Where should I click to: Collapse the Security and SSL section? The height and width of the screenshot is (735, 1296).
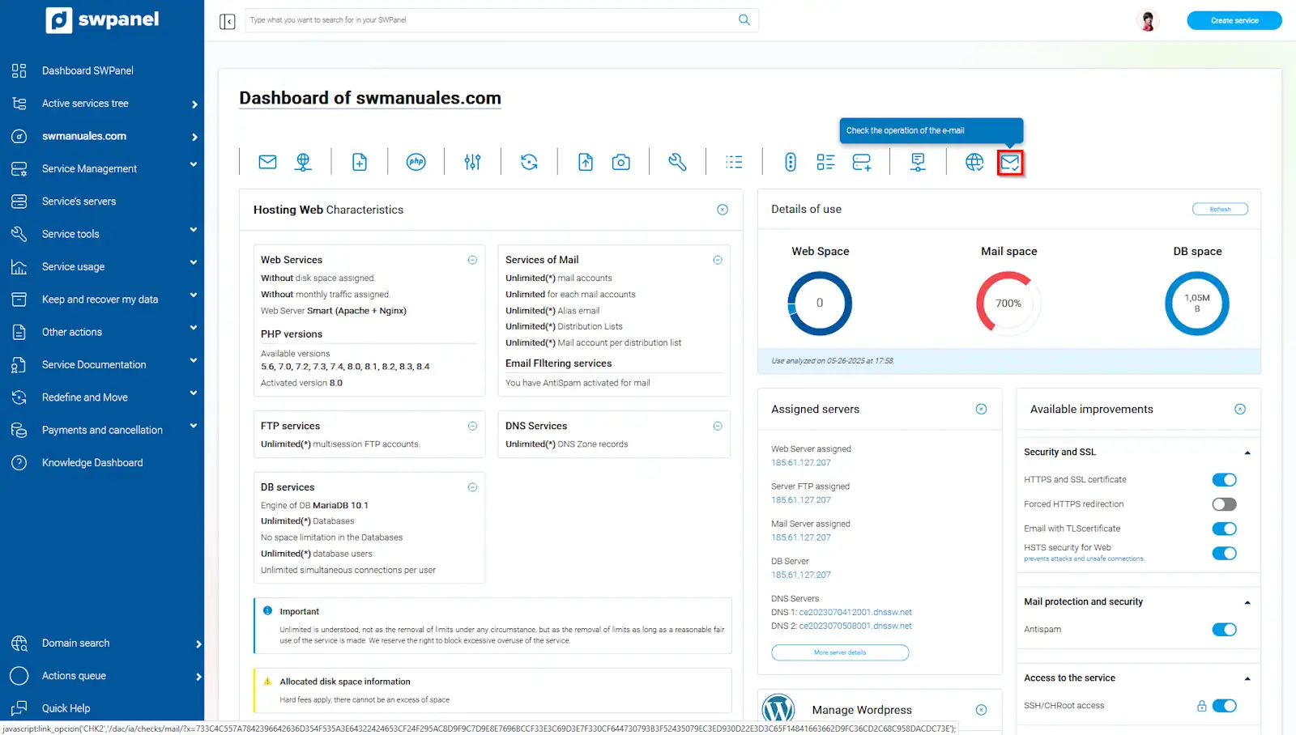tap(1247, 452)
